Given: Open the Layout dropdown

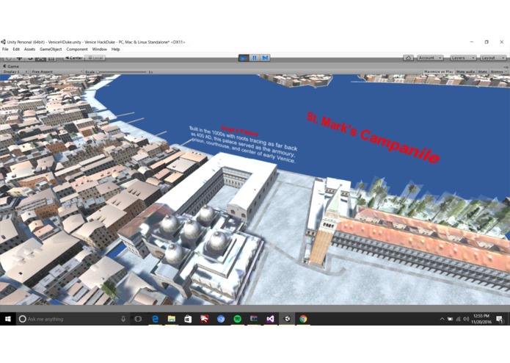Looking at the screenshot, I should pos(493,58).
